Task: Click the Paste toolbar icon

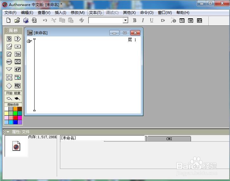Action: coord(71,20)
